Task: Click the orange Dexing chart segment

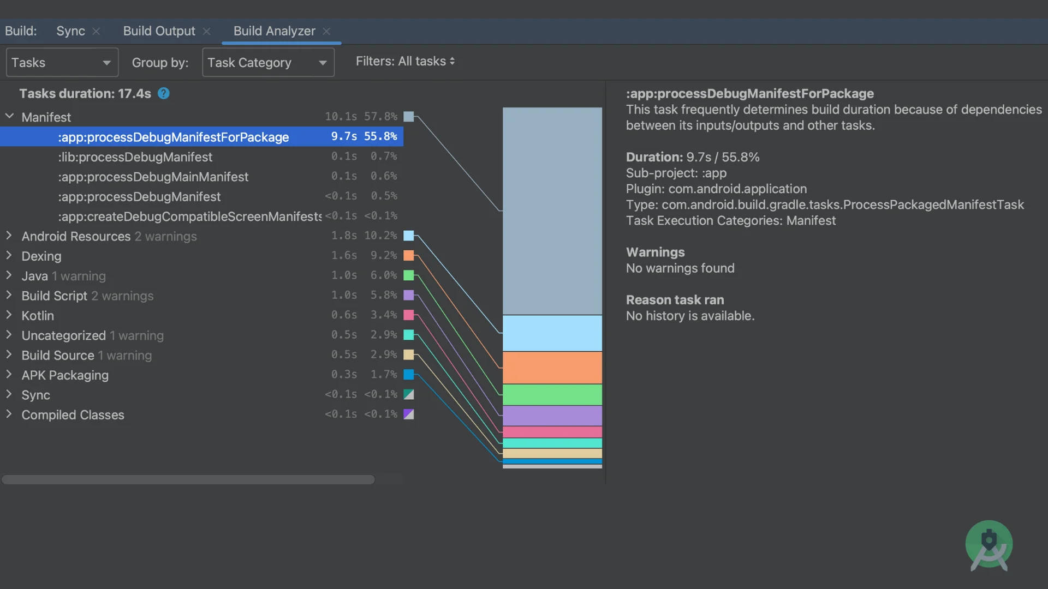Action: pyautogui.click(x=552, y=368)
